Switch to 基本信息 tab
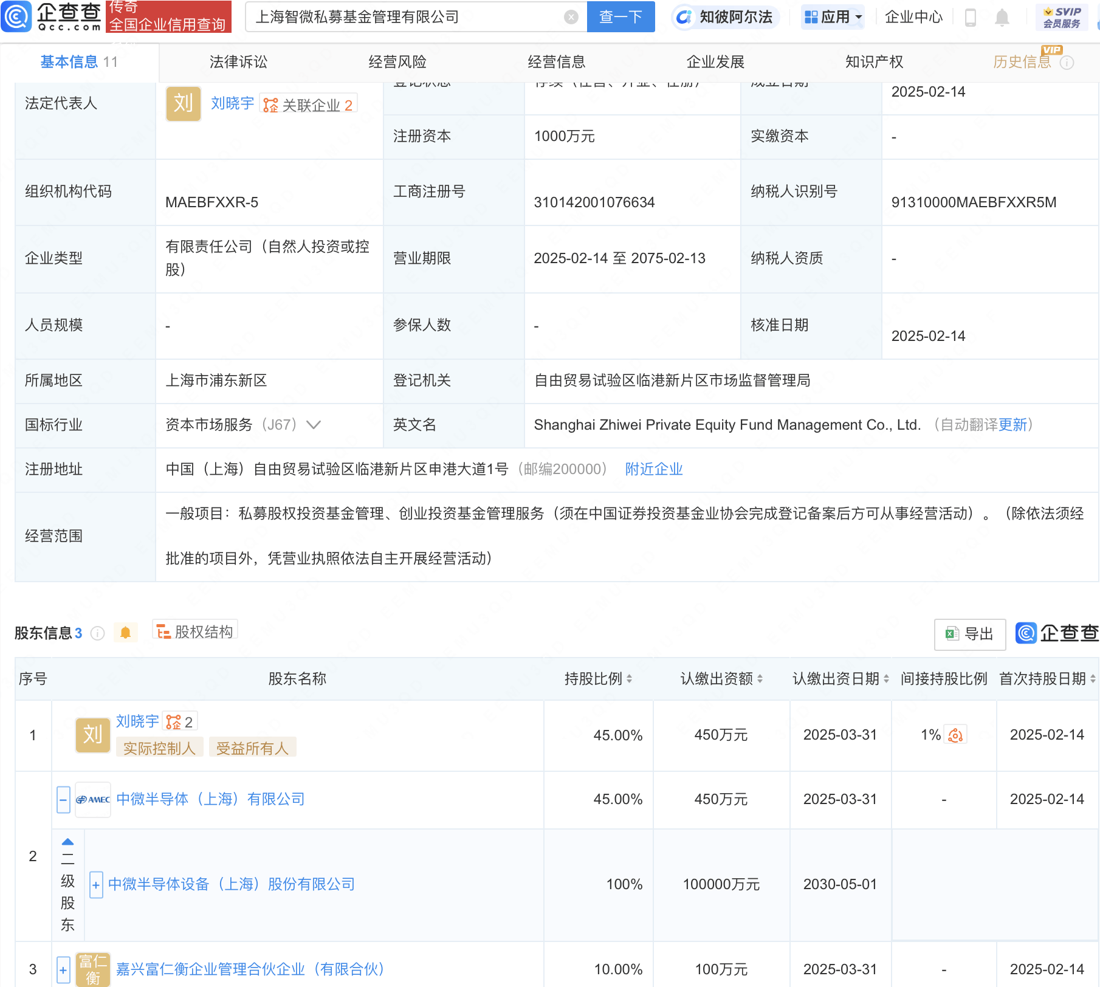 (x=79, y=62)
